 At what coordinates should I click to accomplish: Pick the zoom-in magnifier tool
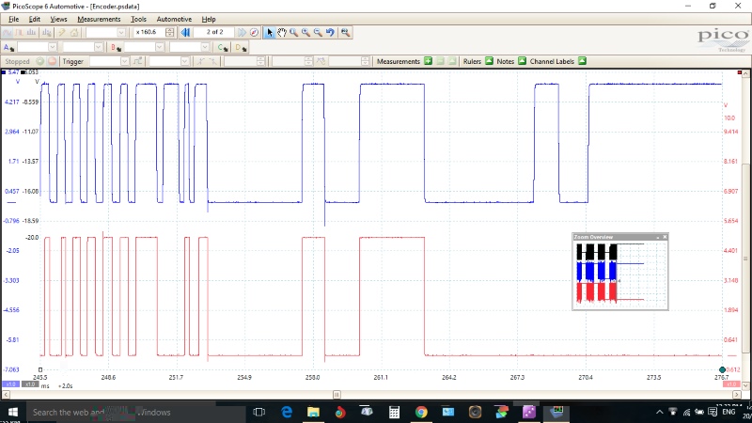click(305, 32)
